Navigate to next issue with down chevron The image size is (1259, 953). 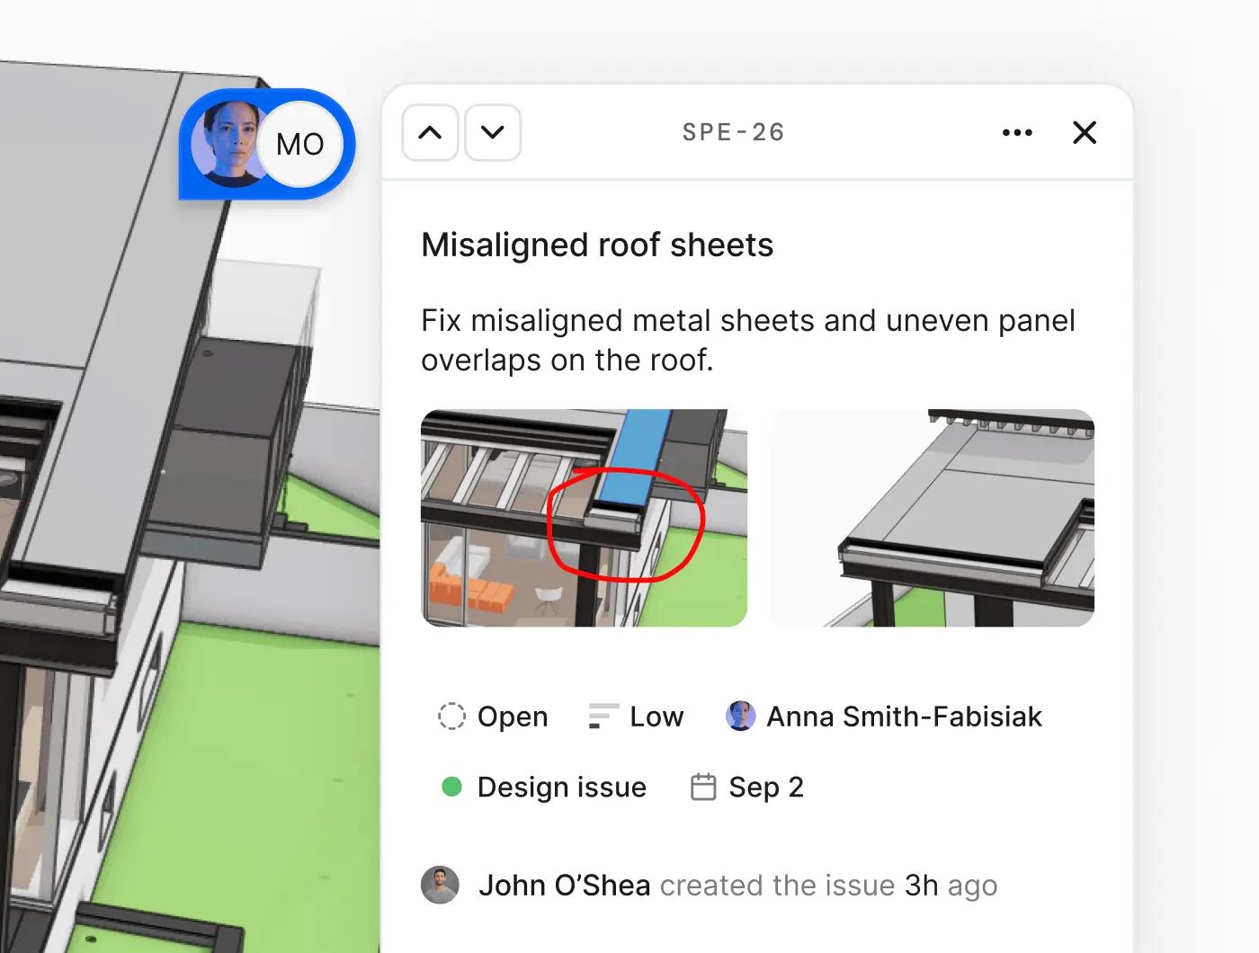(x=492, y=132)
